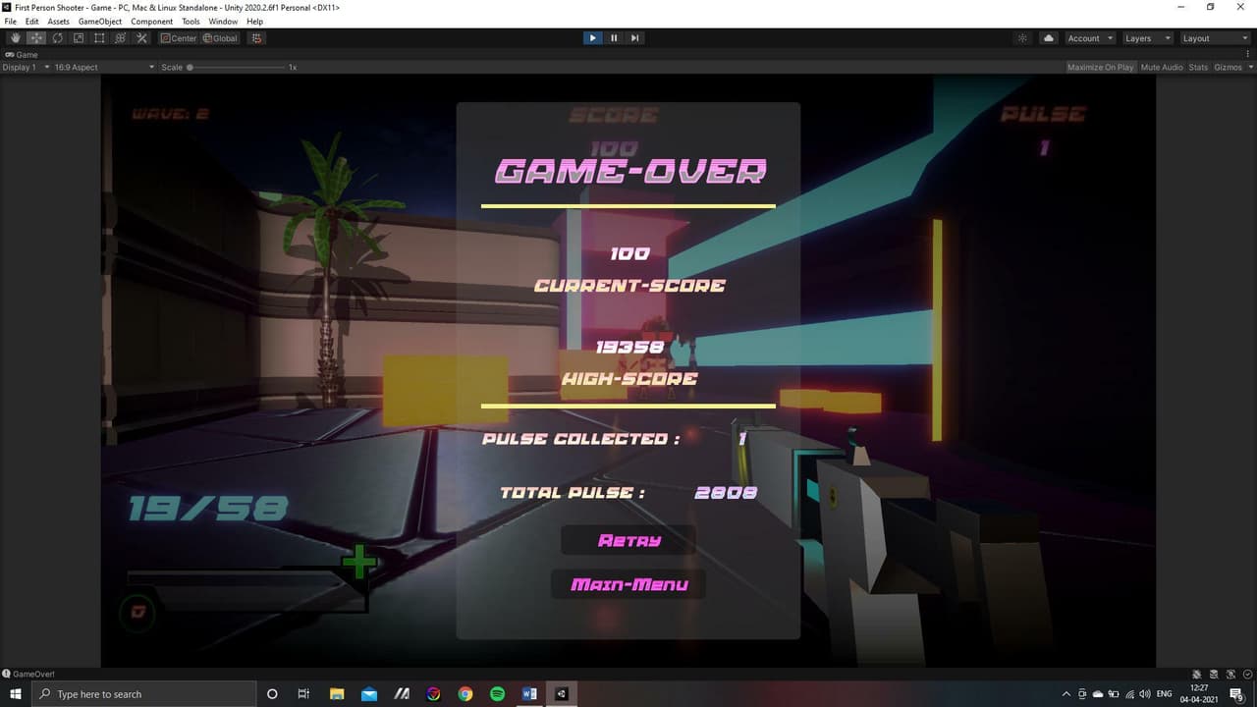This screenshot has width=1257, height=707.
Task: Open the notification center icon
Action: [x=1236, y=694]
